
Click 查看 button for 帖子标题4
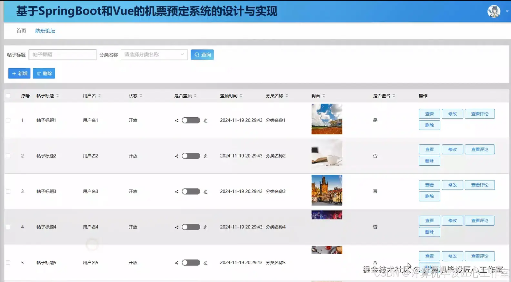429,221
